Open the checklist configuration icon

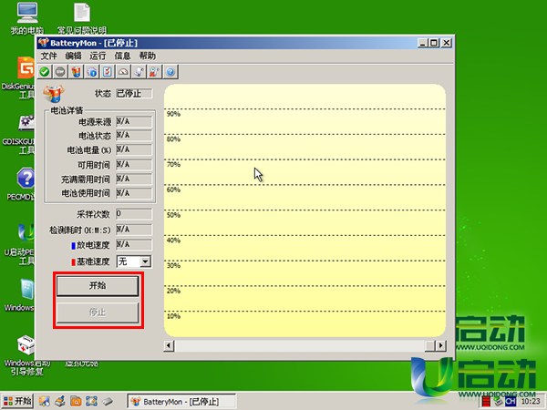108,72
